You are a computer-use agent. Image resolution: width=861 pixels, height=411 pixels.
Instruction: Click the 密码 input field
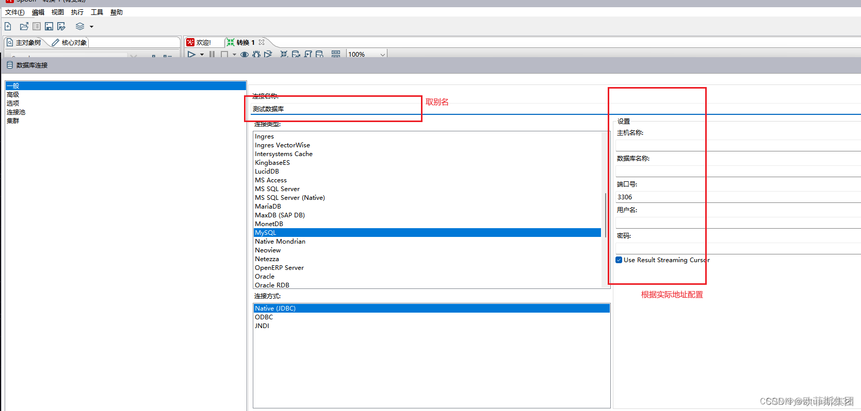[738, 248]
